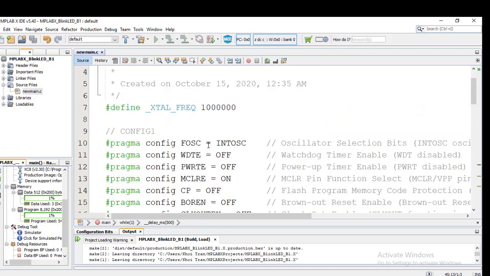Collapse the Source Files folder
Viewport: 490px width, 276px height.
[4, 85]
